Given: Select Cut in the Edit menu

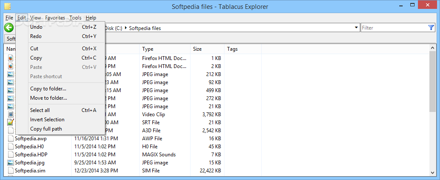Looking at the screenshot, I should coord(60,48).
